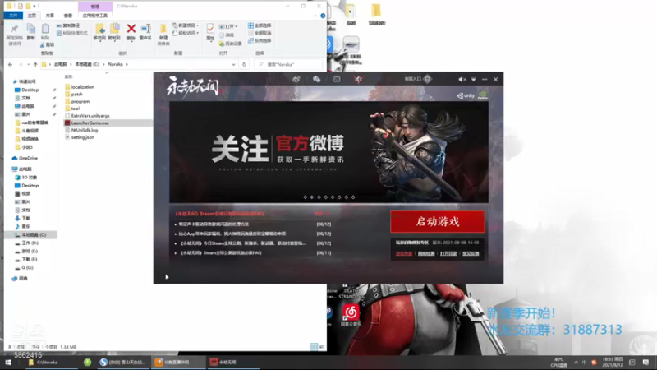Click the search Naraka input field
657x370 pixels.
[x=289, y=65]
